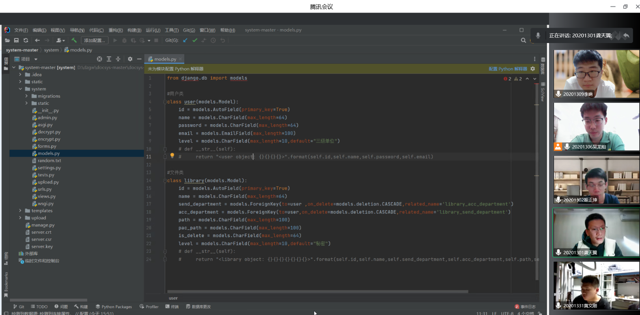640x315 pixels.
Task: Click the Git commit checkmark icon
Action: [x=195, y=41]
